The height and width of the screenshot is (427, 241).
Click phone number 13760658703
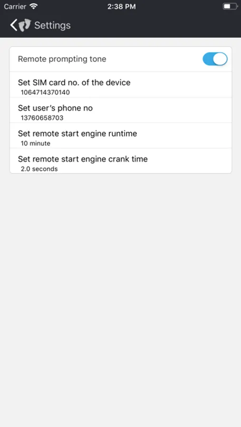pos(42,118)
